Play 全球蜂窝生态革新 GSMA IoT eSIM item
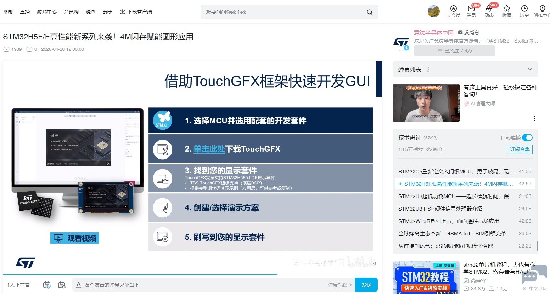550x294 pixels. tap(465, 233)
